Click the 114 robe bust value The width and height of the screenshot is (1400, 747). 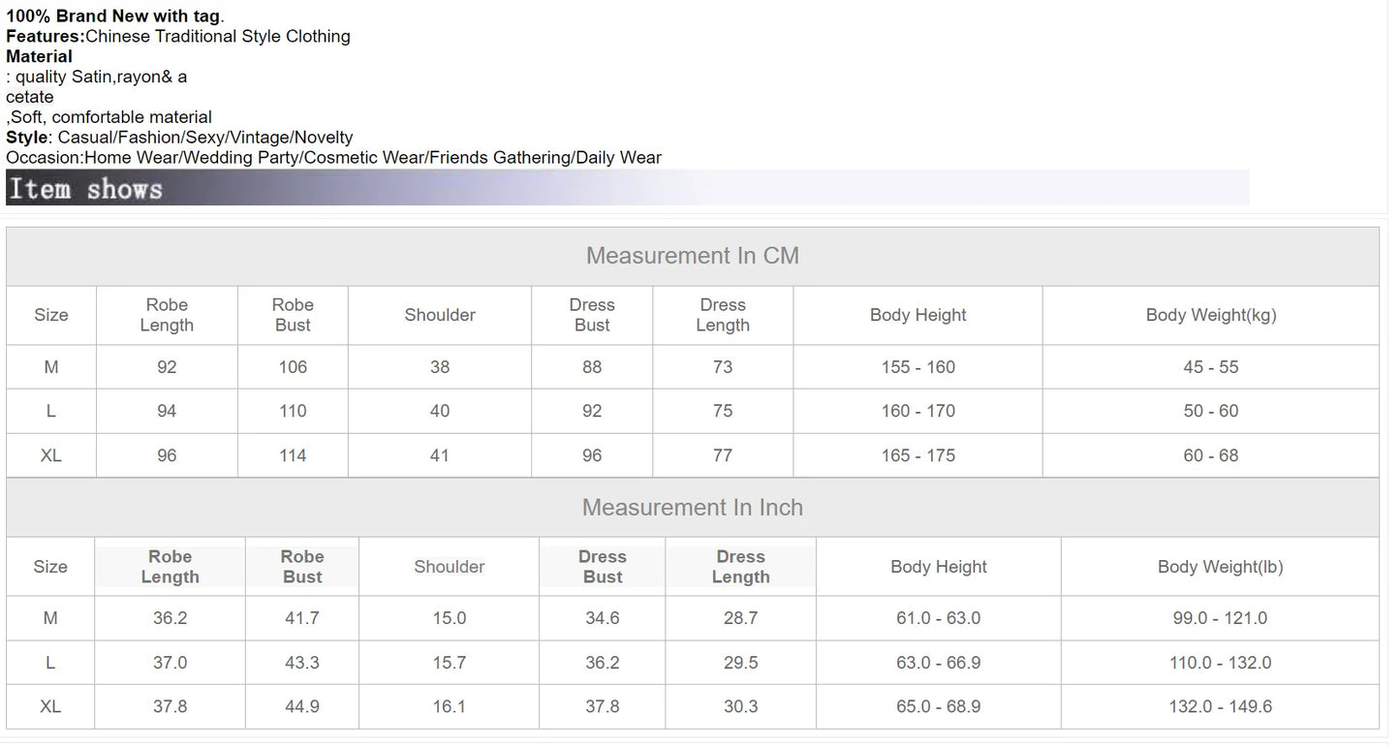[293, 455]
